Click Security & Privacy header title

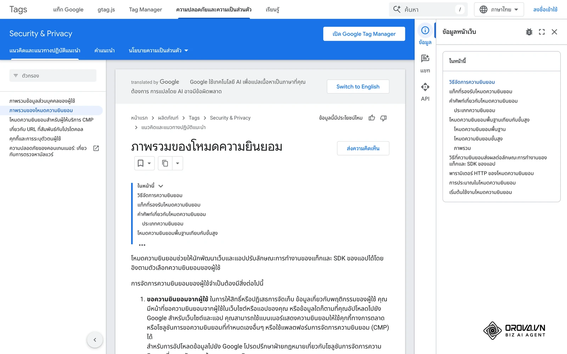[x=41, y=34]
